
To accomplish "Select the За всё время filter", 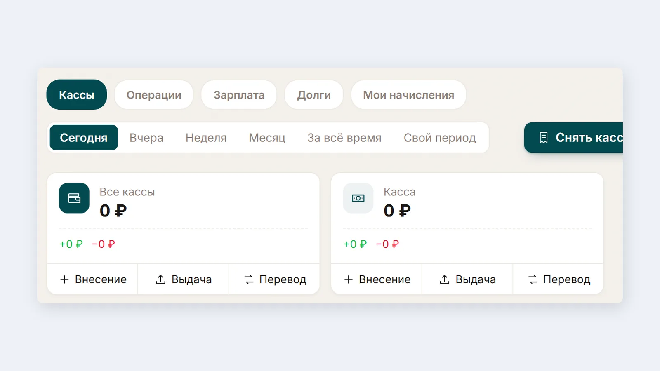I will (x=344, y=138).
